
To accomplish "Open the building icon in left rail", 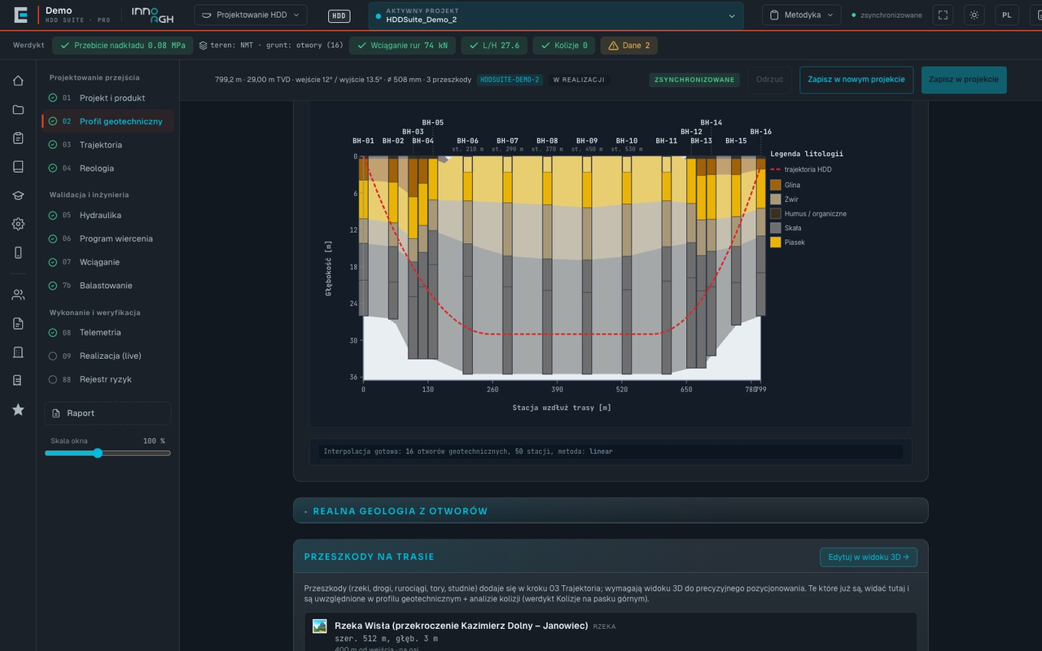I will (18, 352).
